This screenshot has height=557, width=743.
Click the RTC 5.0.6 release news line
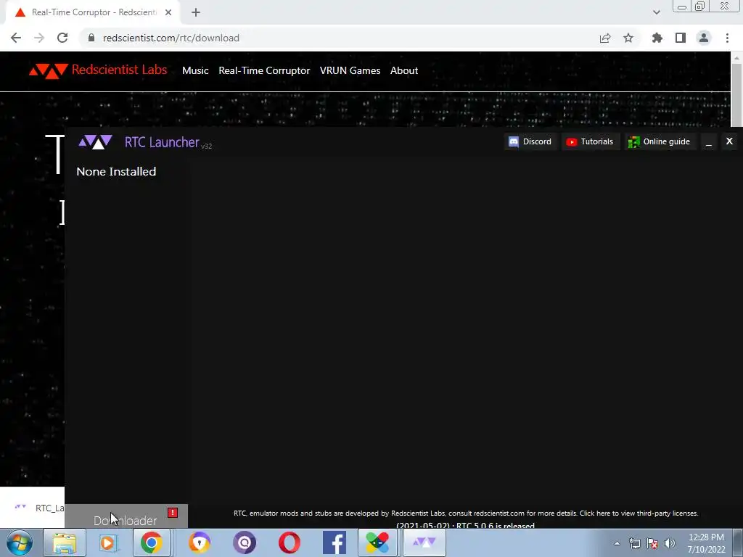465,525
